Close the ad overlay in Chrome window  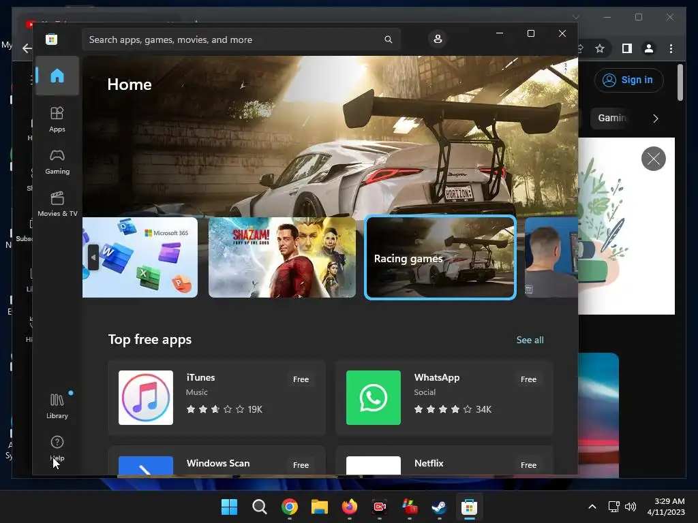click(653, 159)
